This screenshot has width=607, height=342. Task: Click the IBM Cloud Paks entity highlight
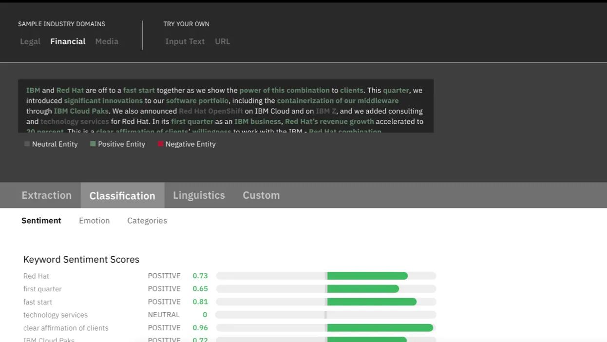(x=81, y=111)
